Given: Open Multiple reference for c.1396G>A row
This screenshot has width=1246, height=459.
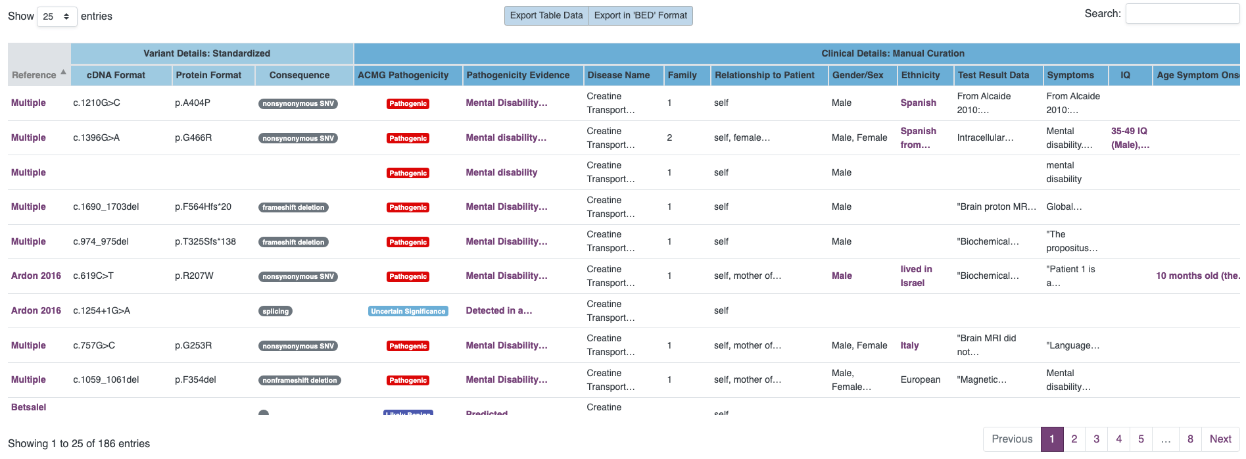Looking at the screenshot, I should pos(28,137).
